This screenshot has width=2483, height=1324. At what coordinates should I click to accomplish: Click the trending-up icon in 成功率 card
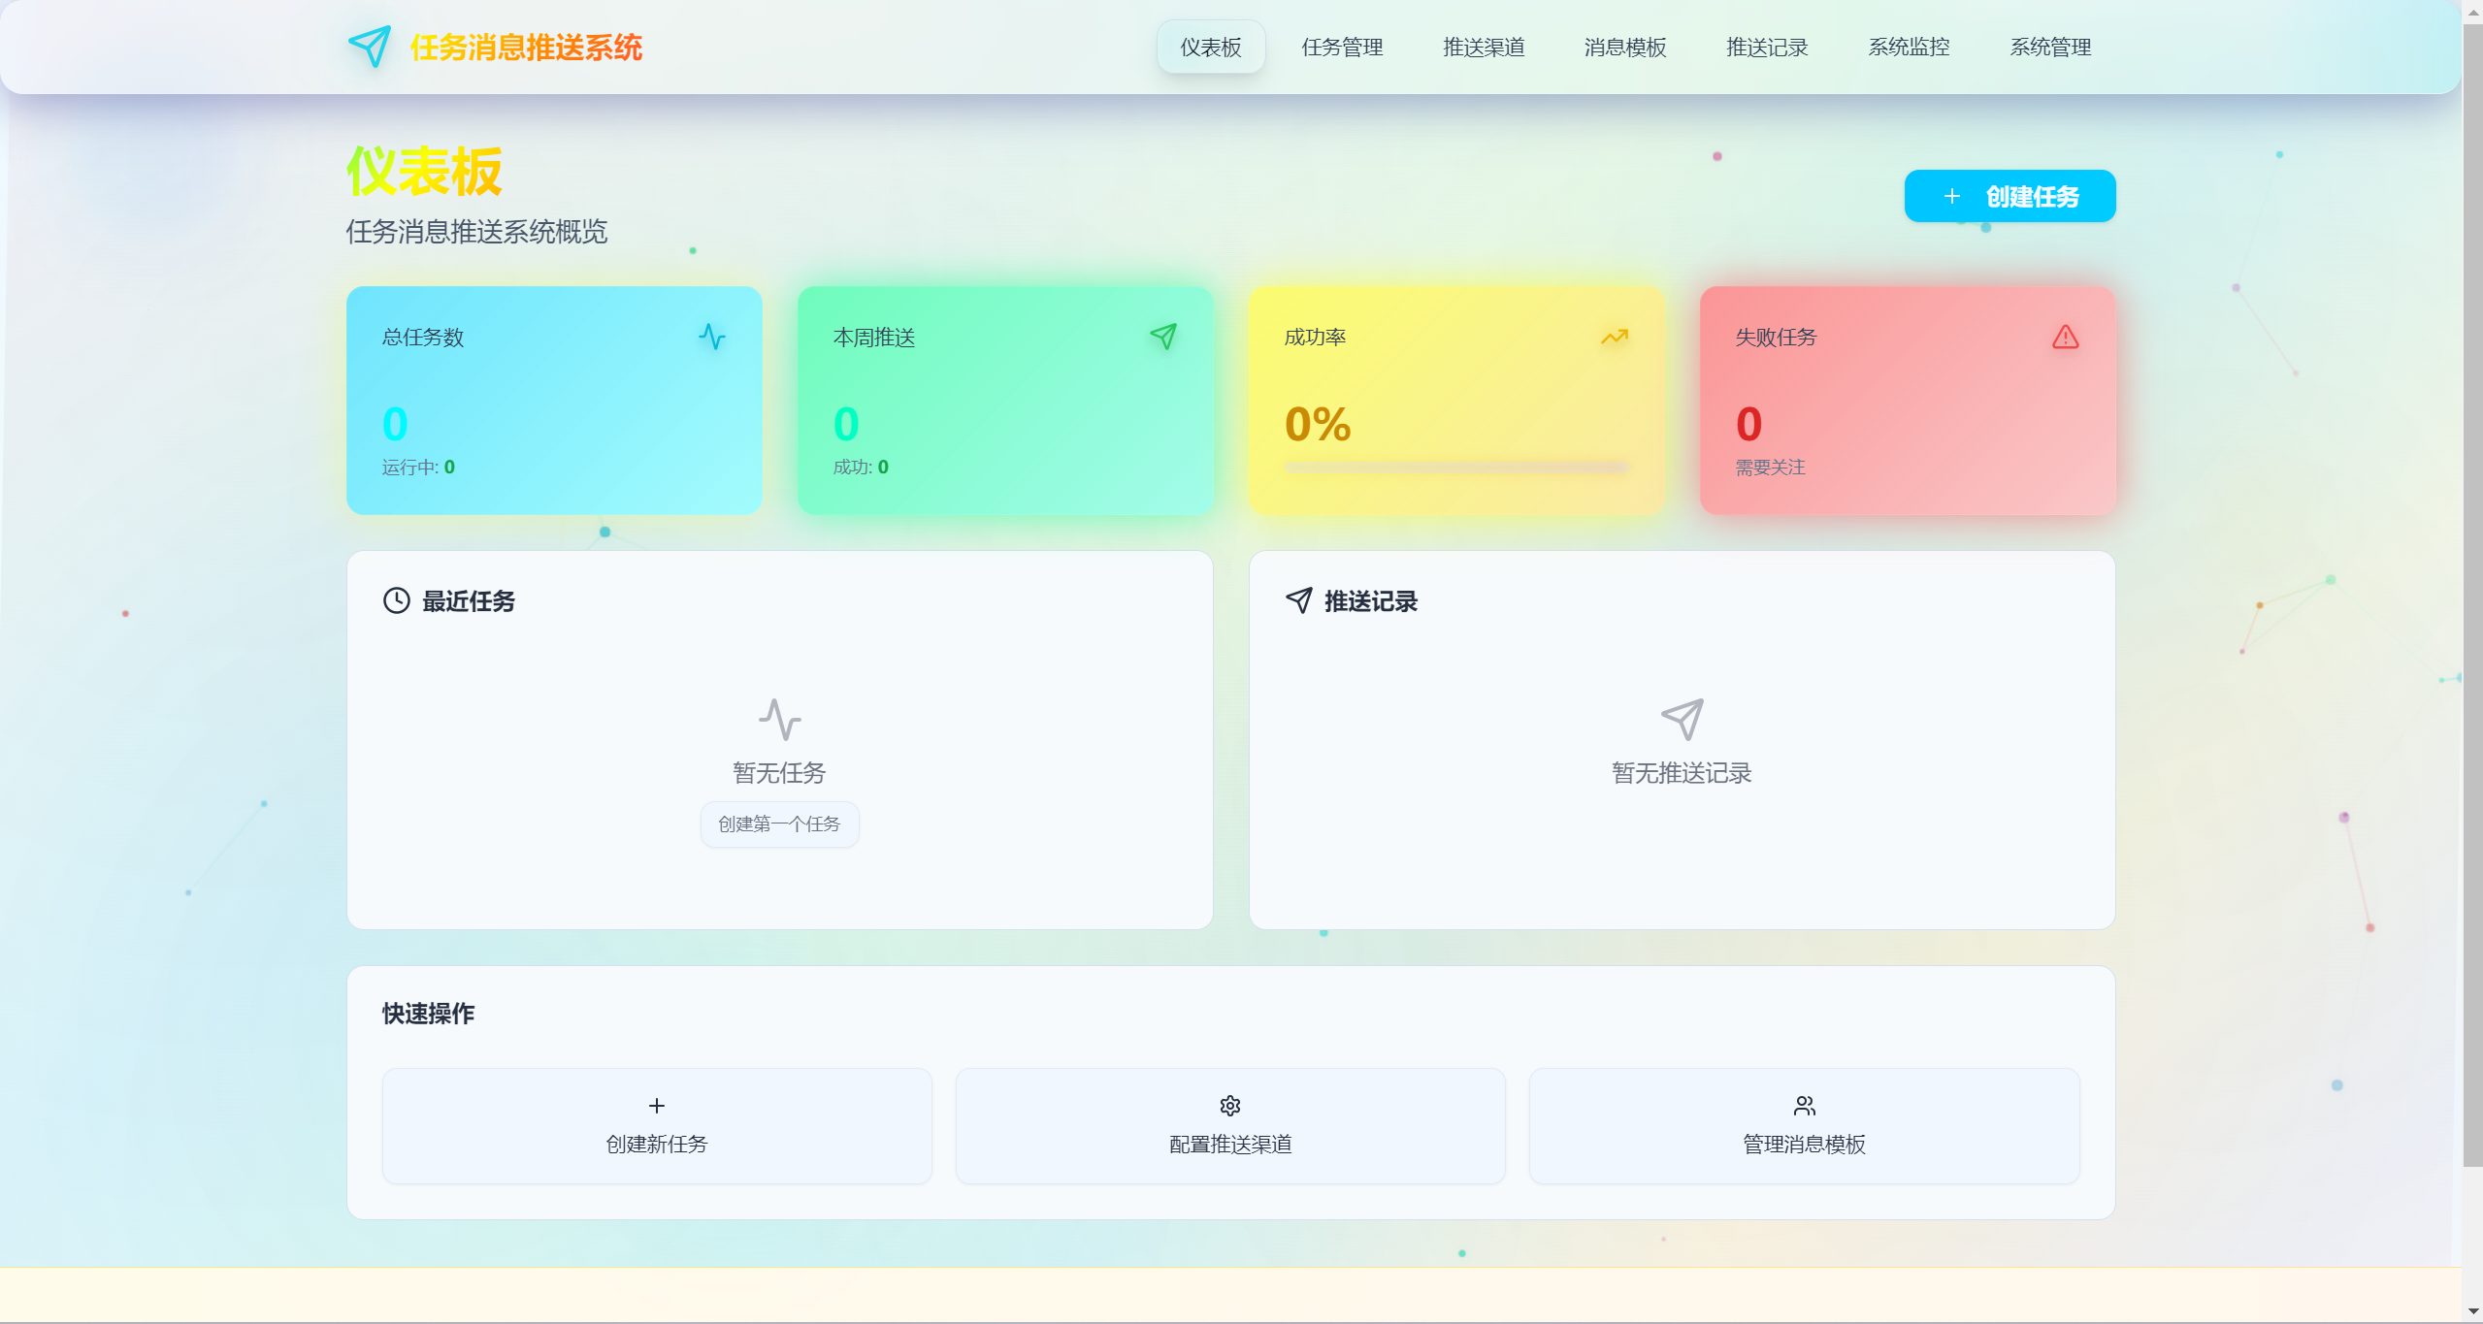pos(1615,337)
